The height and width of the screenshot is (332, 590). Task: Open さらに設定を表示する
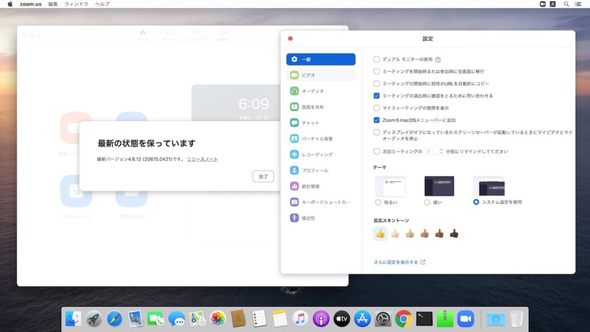(x=399, y=261)
